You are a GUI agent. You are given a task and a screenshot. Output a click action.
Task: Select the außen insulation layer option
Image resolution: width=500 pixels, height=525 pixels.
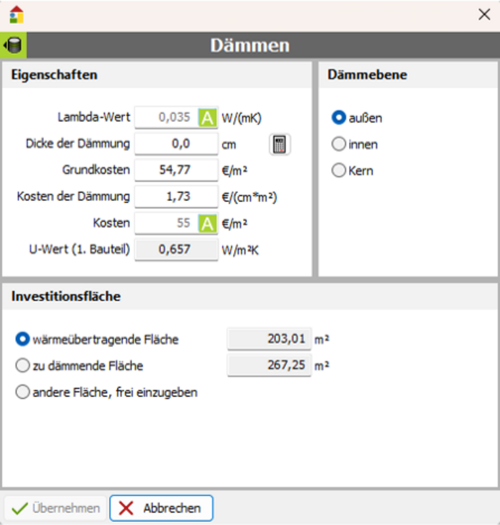pyautogui.click(x=339, y=118)
